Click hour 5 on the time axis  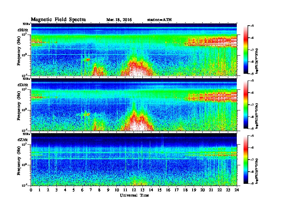[74, 190]
